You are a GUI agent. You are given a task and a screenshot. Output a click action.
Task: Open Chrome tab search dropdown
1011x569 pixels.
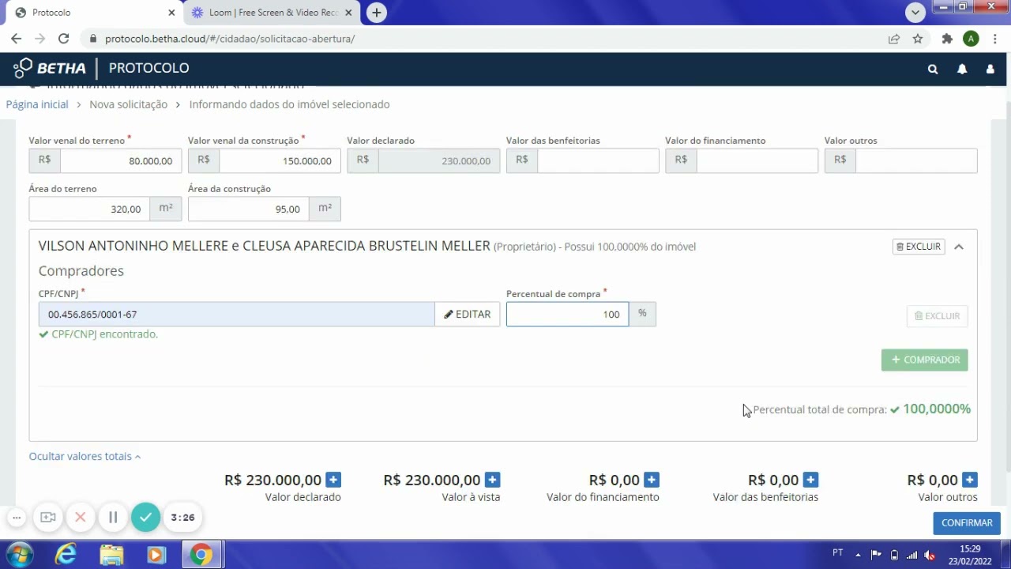tap(915, 12)
